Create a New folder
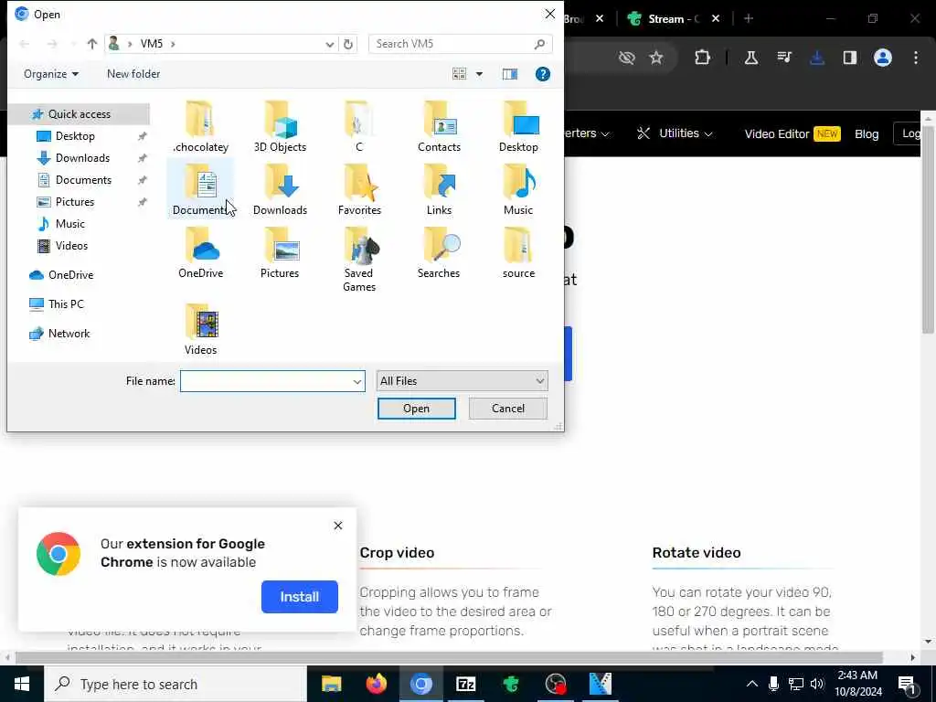Screen dimensions: 936x702 [133, 74]
